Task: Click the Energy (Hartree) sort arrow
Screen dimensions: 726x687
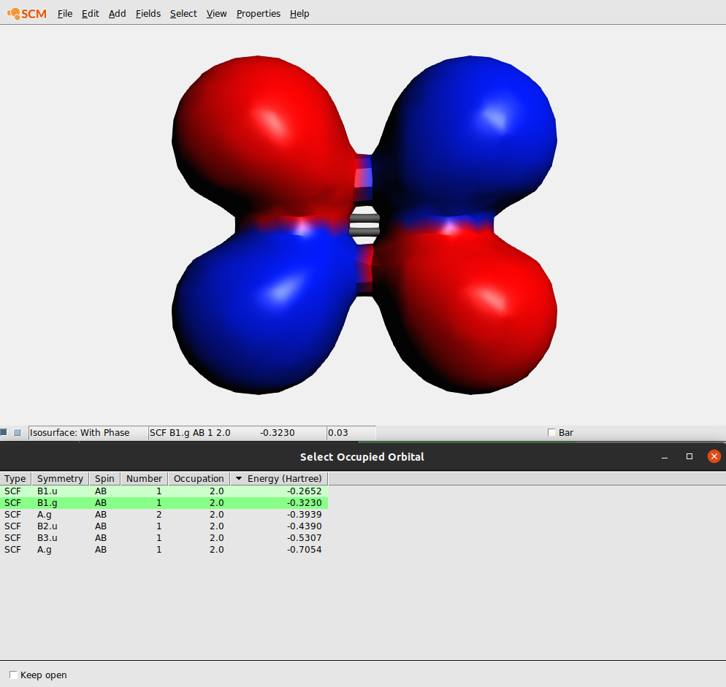Action: pos(239,478)
